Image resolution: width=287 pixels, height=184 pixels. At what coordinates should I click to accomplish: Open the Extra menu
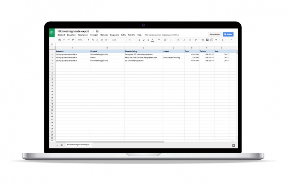123,35
